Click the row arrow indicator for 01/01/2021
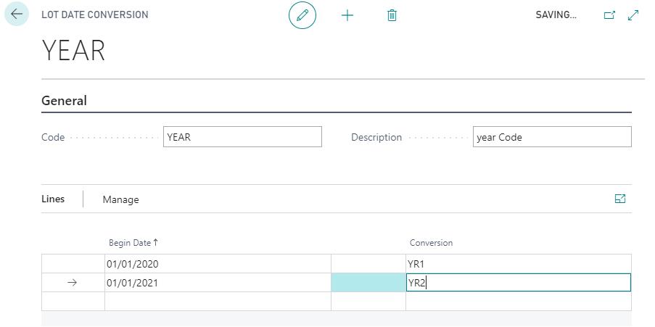655x327 pixels. [72, 283]
